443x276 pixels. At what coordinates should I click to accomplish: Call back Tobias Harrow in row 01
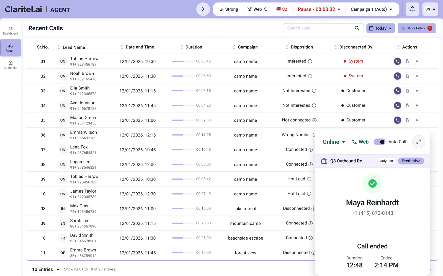(397, 61)
